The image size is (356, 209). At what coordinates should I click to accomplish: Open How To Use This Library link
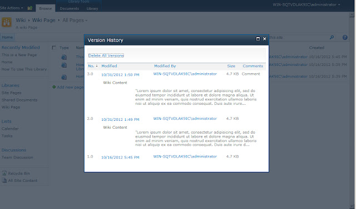tap(24, 69)
